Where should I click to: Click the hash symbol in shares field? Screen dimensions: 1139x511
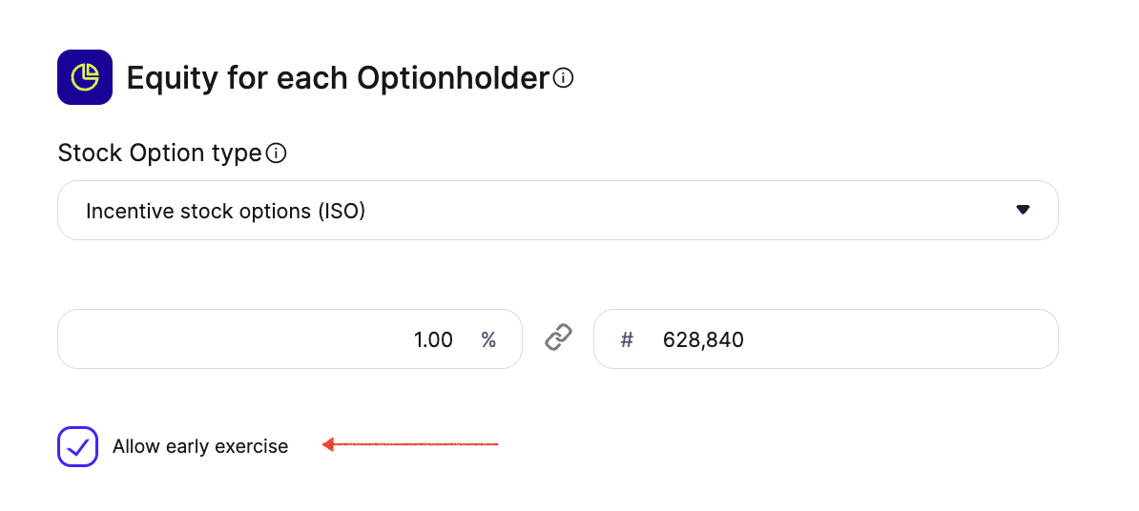[627, 339]
